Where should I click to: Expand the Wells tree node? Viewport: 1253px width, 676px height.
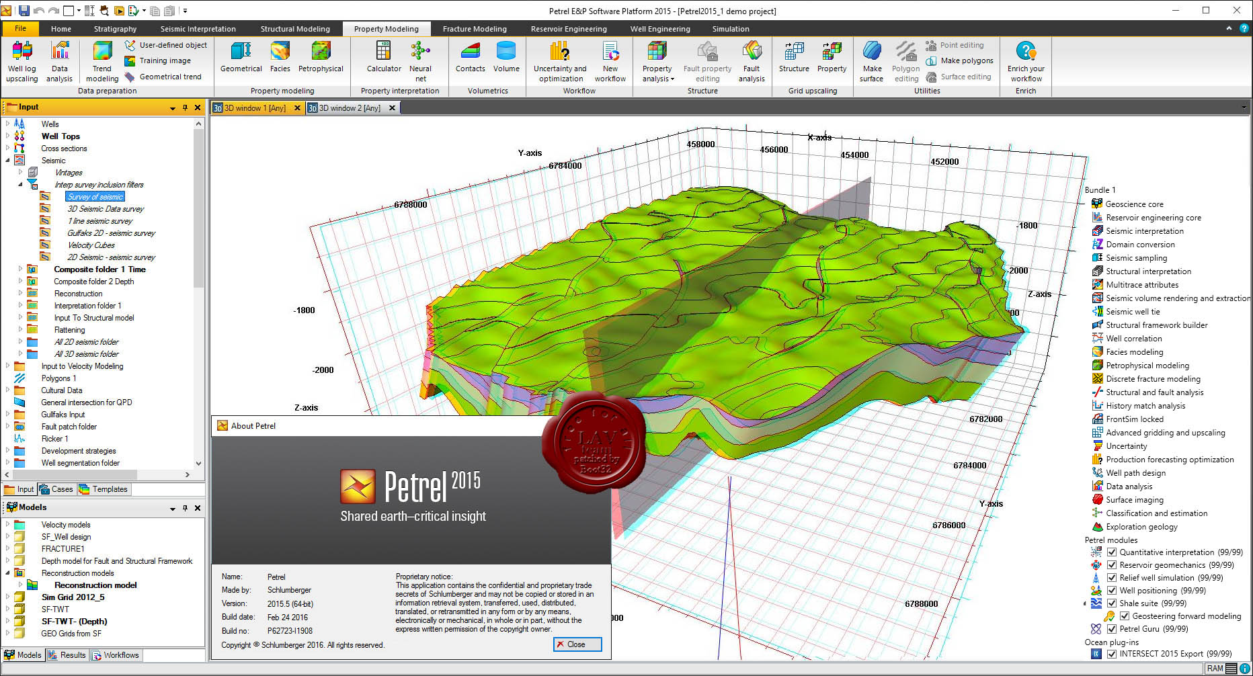(x=7, y=124)
